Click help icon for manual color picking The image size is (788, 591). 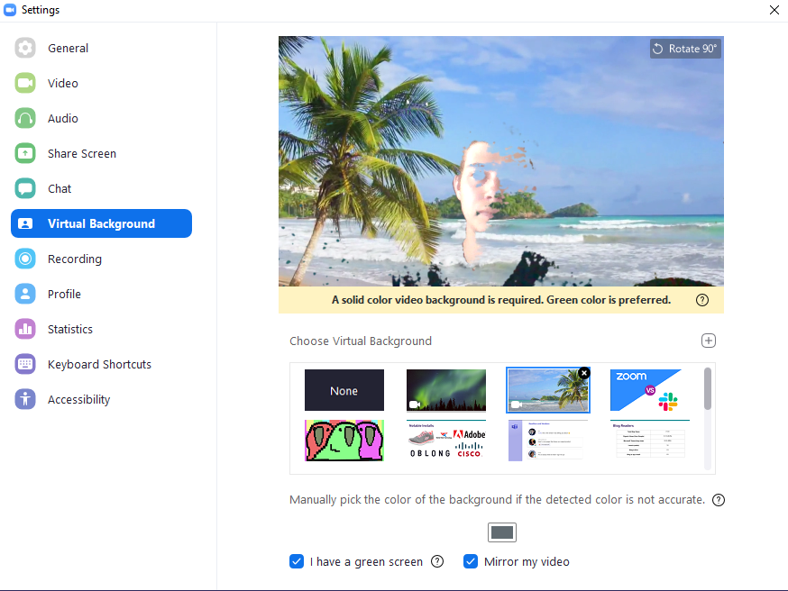coord(718,499)
